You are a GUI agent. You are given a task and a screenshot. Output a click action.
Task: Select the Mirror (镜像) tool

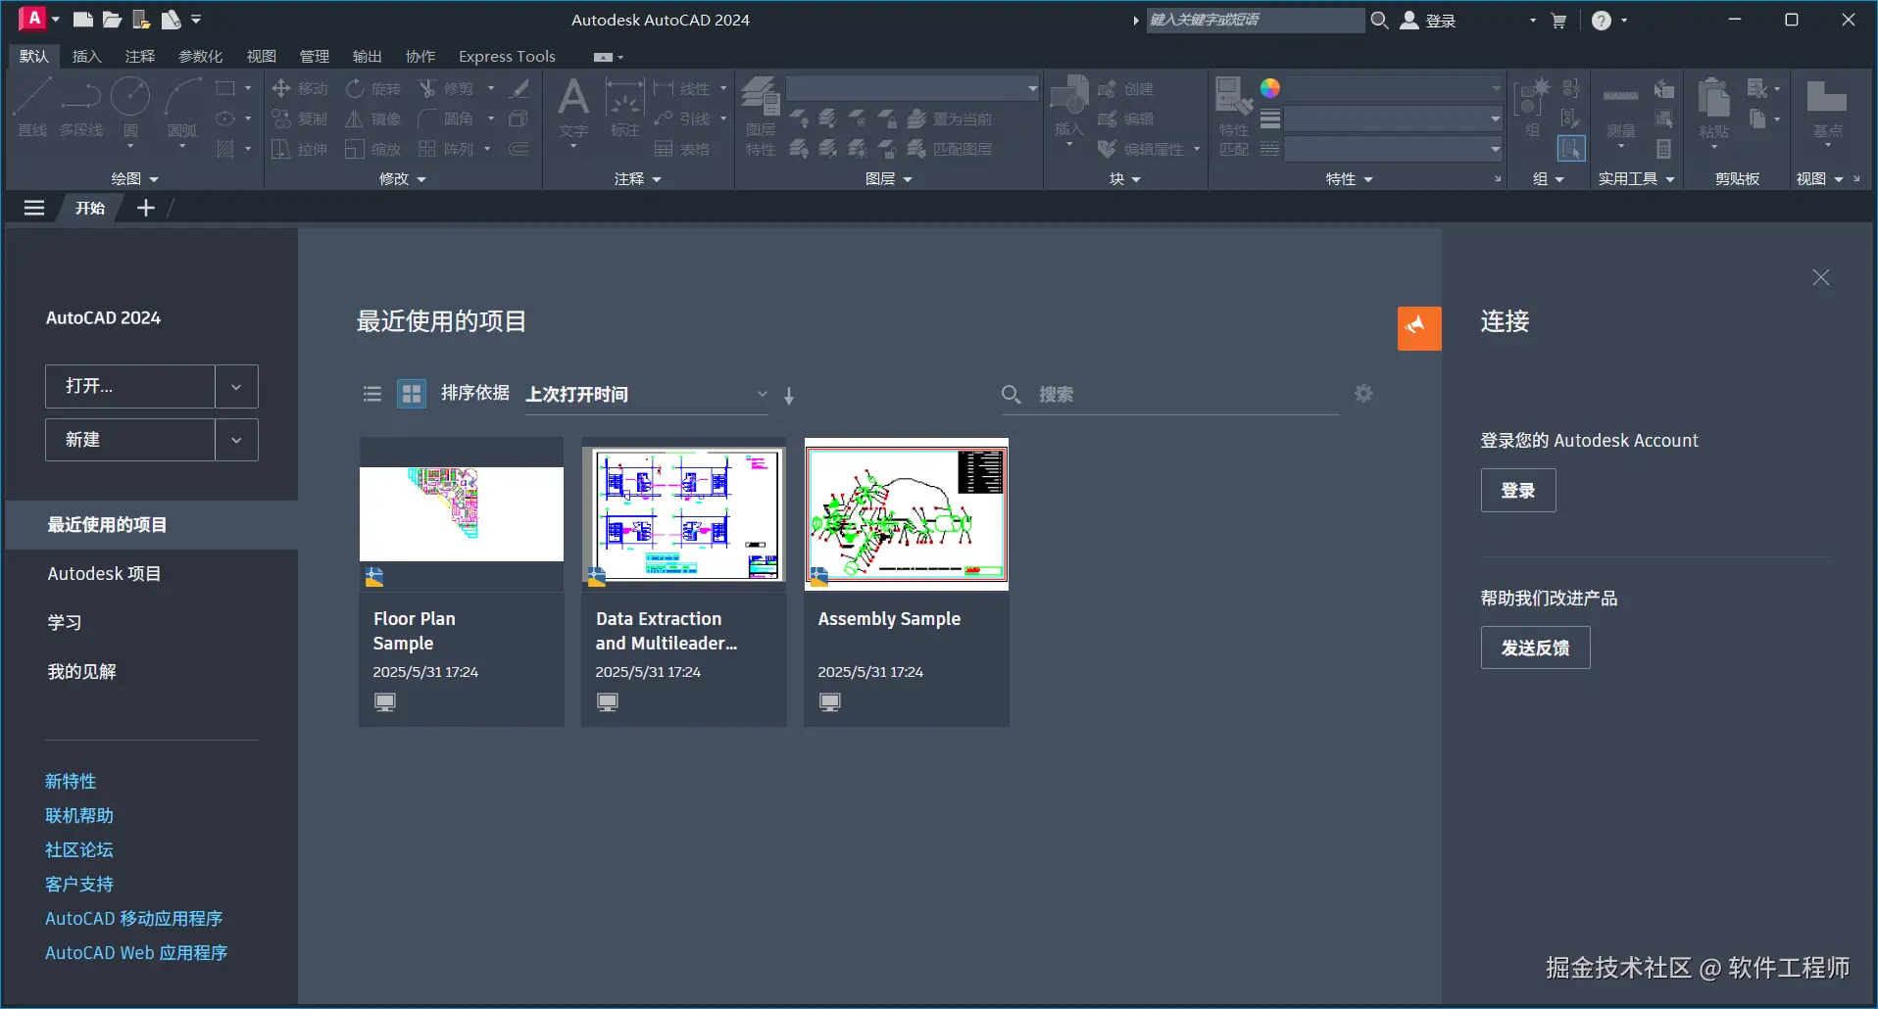point(373,120)
